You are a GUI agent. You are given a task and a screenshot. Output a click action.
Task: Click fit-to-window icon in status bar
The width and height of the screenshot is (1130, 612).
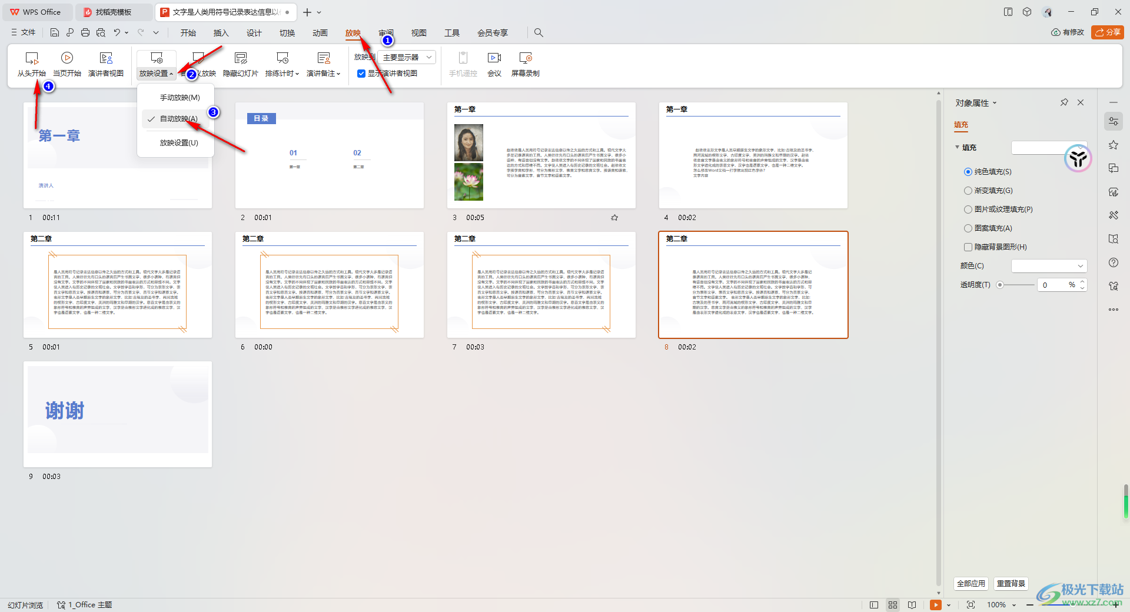(971, 605)
